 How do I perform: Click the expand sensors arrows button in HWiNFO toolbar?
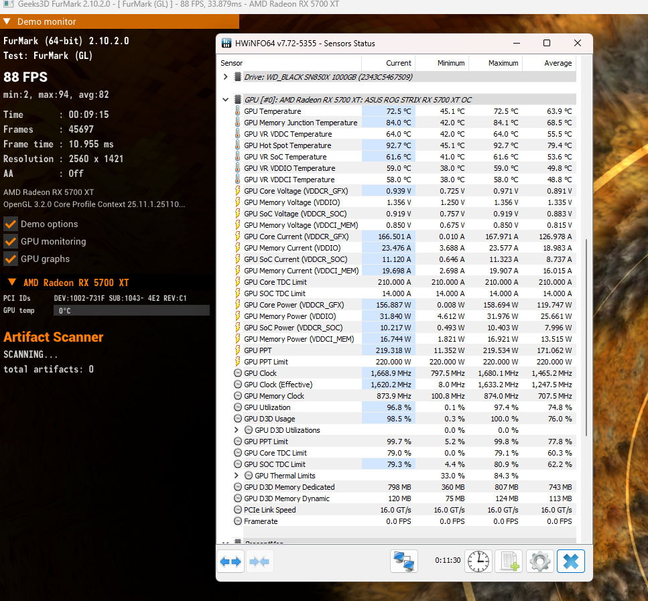231,561
